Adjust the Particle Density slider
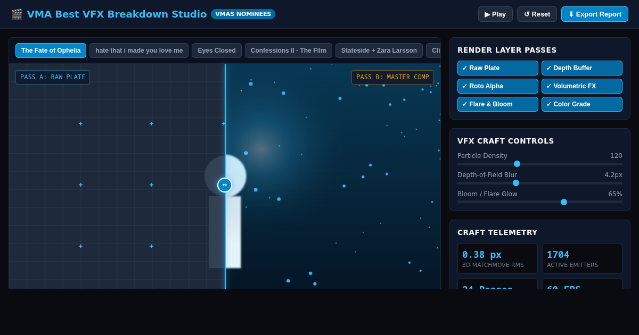 tap(540, 164)
